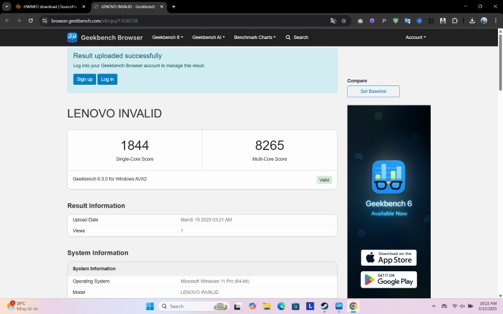Screen dimensions: 503x314
Task: Open a new browser tab
Action: point(174,6)
